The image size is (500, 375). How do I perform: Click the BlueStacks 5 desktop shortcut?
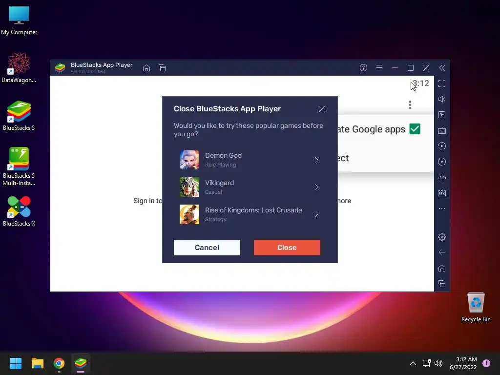[19, 115]
